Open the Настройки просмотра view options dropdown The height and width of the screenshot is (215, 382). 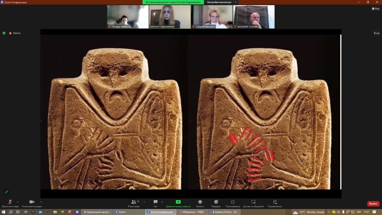coord(222,2)
